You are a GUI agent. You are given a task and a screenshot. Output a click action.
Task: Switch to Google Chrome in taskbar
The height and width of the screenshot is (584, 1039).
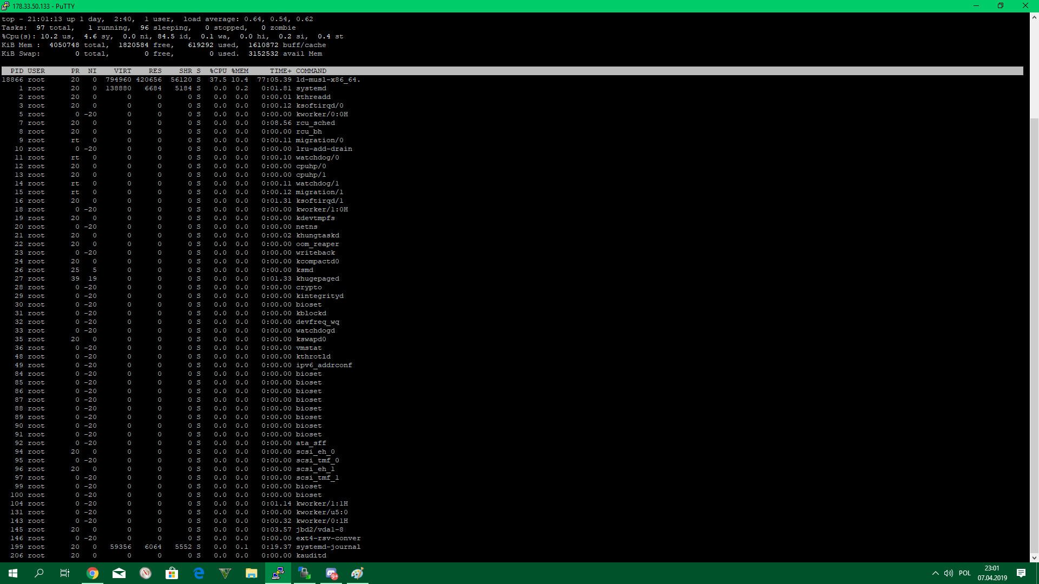coord(93,573)
